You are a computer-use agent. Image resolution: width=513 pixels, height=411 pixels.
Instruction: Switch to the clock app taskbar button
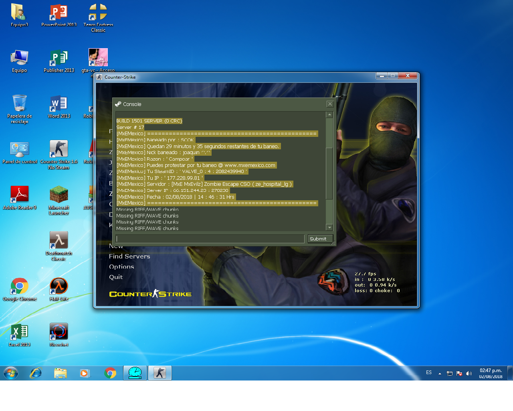click(135, 373)
